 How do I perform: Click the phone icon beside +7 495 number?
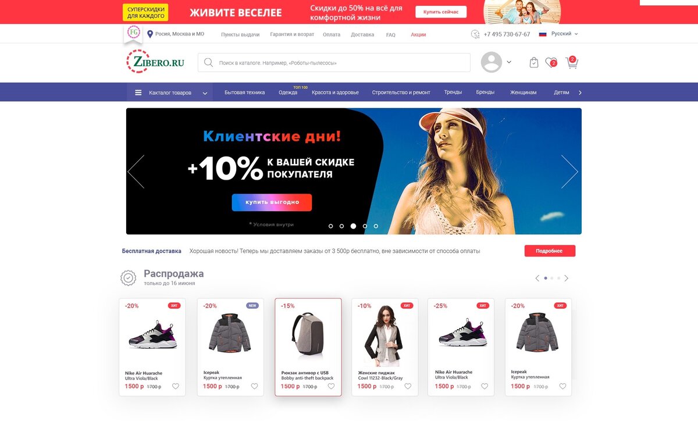(x=475, y=34)
